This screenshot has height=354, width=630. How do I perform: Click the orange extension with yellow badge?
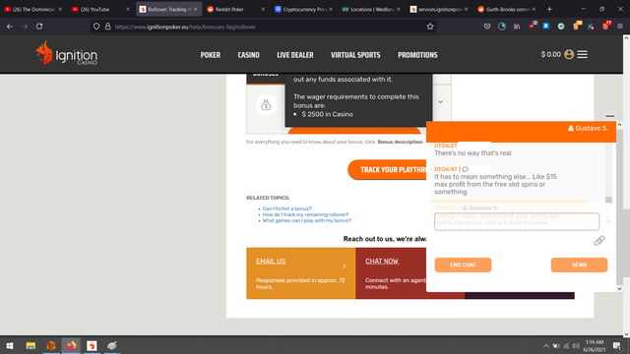point(577,26)
